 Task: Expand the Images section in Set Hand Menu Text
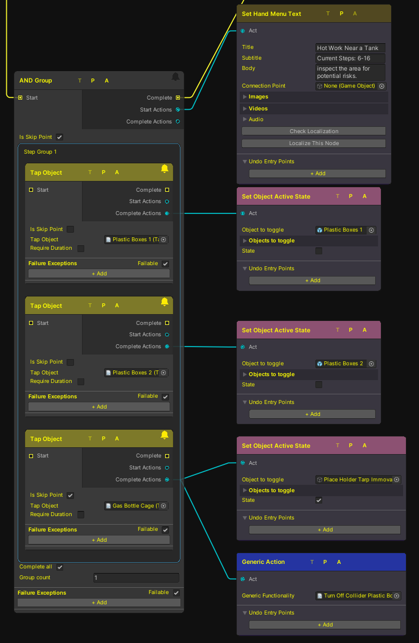tap(245, 97)
